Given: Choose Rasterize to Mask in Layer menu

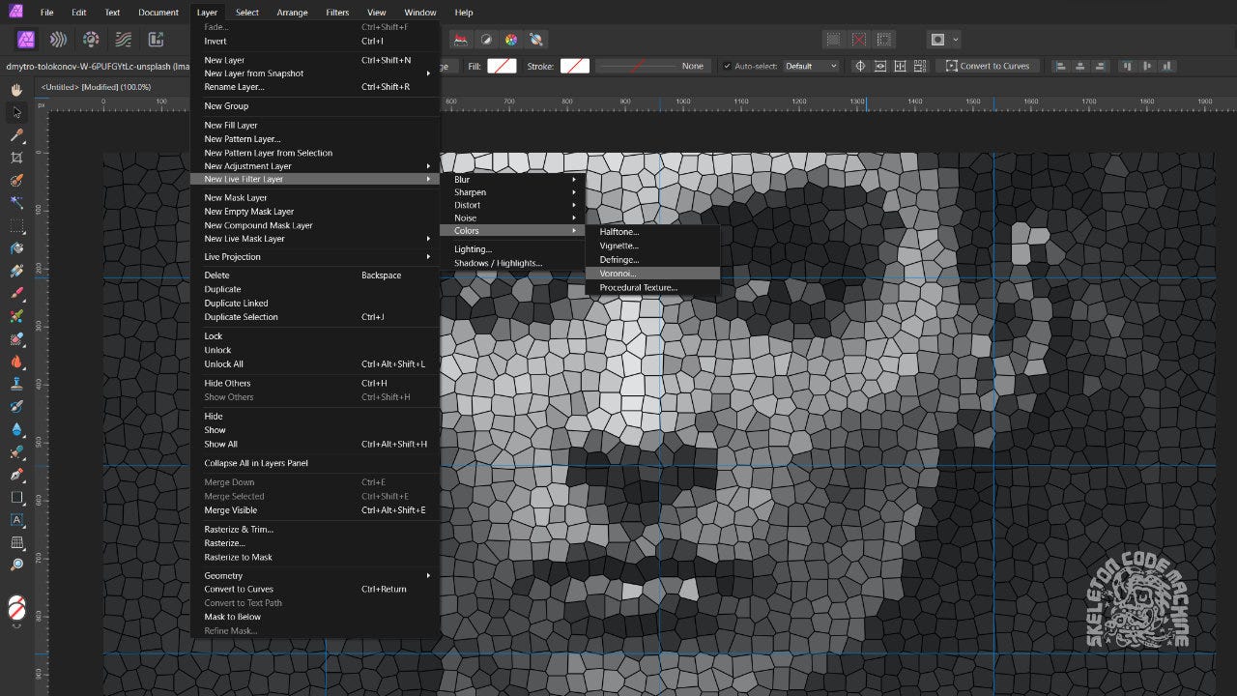Looking at the screenshot, I should coord(315,557).
